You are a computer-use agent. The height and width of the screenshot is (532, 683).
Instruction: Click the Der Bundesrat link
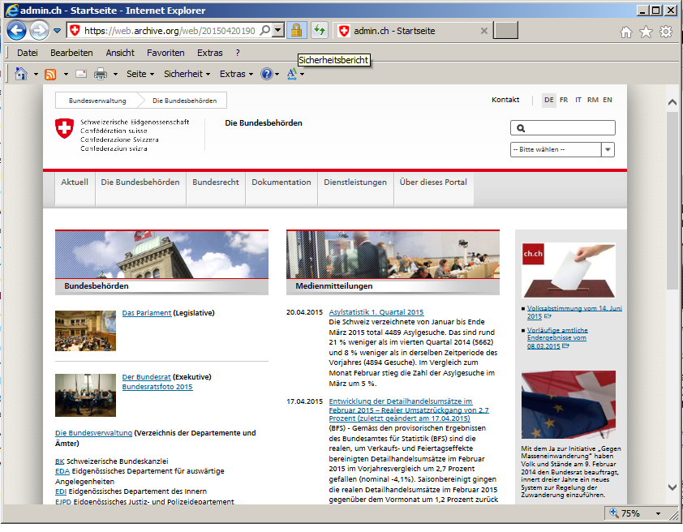tap(146, 376)
